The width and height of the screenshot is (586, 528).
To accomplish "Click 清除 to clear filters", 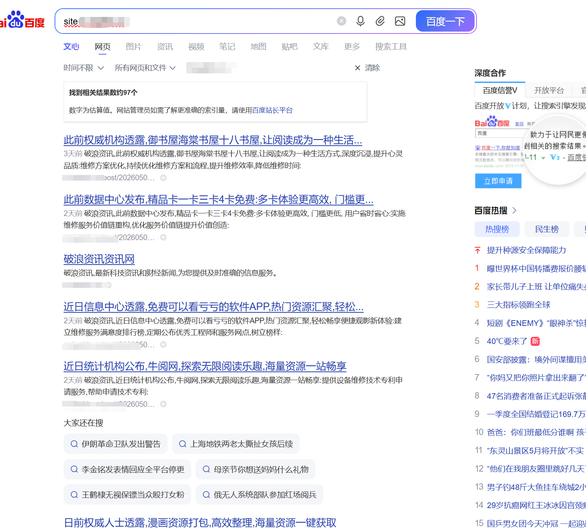I will [367, 68].
